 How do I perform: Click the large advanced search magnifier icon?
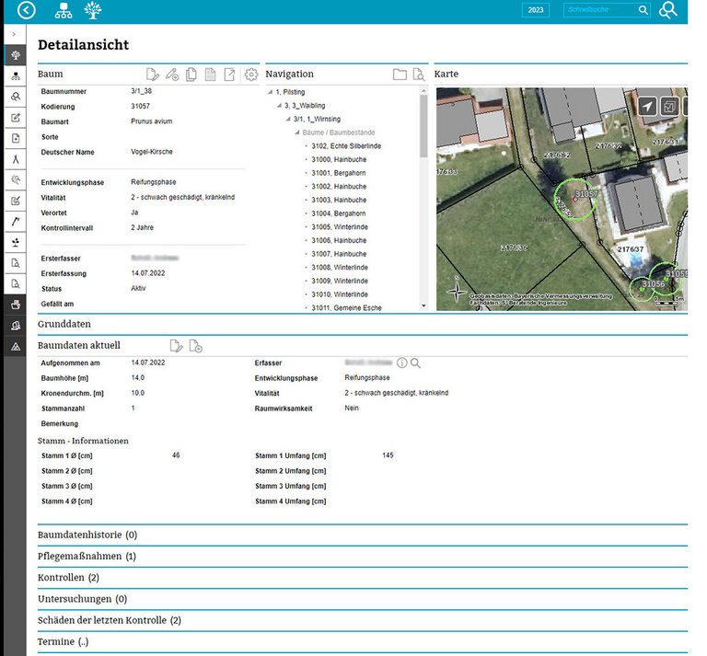667,10
